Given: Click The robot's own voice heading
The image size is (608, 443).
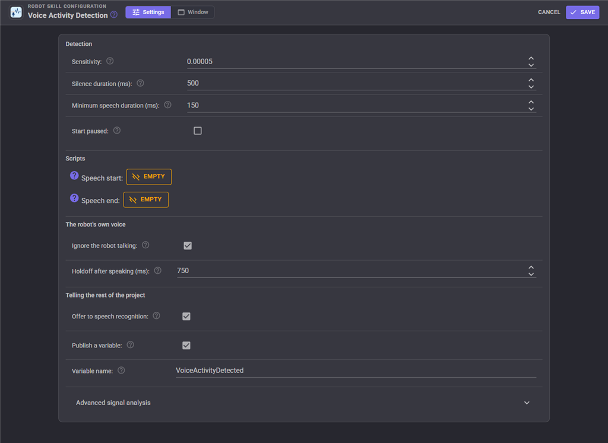Looking at the screenshot, I should click(x=96, y=224).
